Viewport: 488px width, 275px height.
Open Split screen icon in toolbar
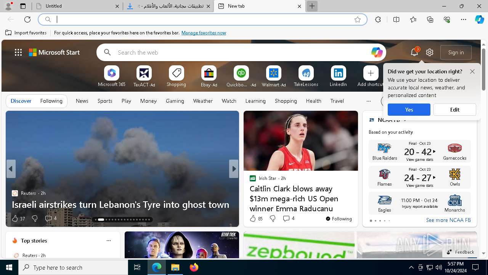tap(396, 19)
